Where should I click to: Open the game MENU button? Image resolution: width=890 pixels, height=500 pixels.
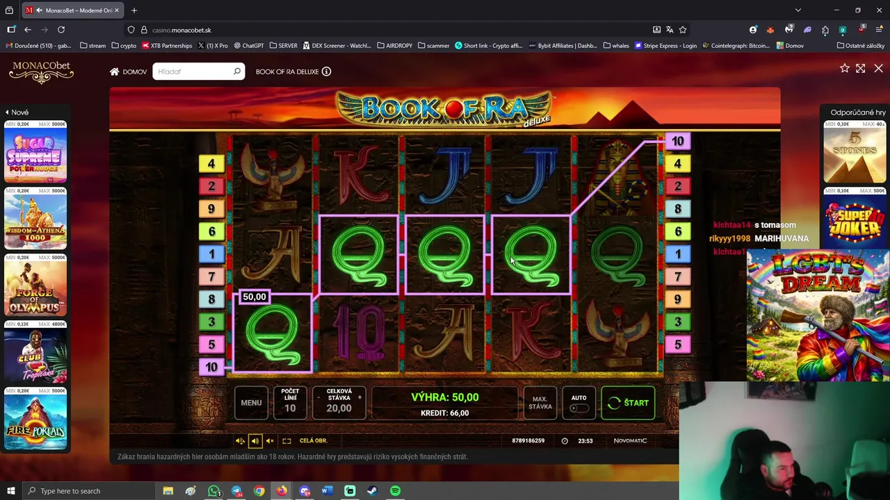(x=251, y=403)
